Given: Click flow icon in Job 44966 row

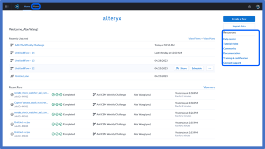Looking at the screenshot, I should (x=94, y=114).
